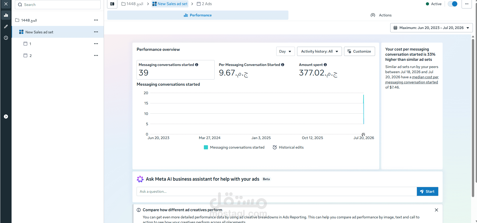Toggle the split panel view icon
The height and width of the screenshot is (223, 477).
pyautogui.click(x=112, y=4)
